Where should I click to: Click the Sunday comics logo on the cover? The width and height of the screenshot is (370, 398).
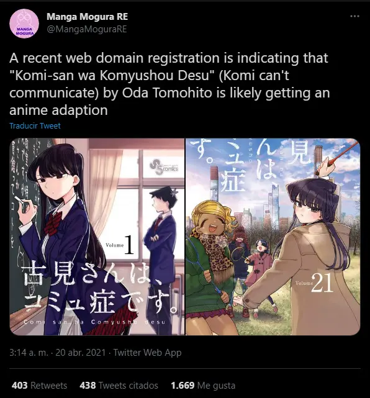tap(164, 168)
